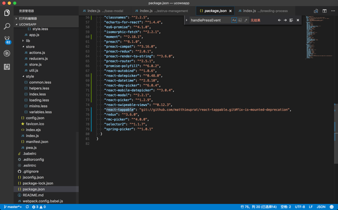Toggle whole word match in find
This screenshot has width=338, height=210.
240,20
